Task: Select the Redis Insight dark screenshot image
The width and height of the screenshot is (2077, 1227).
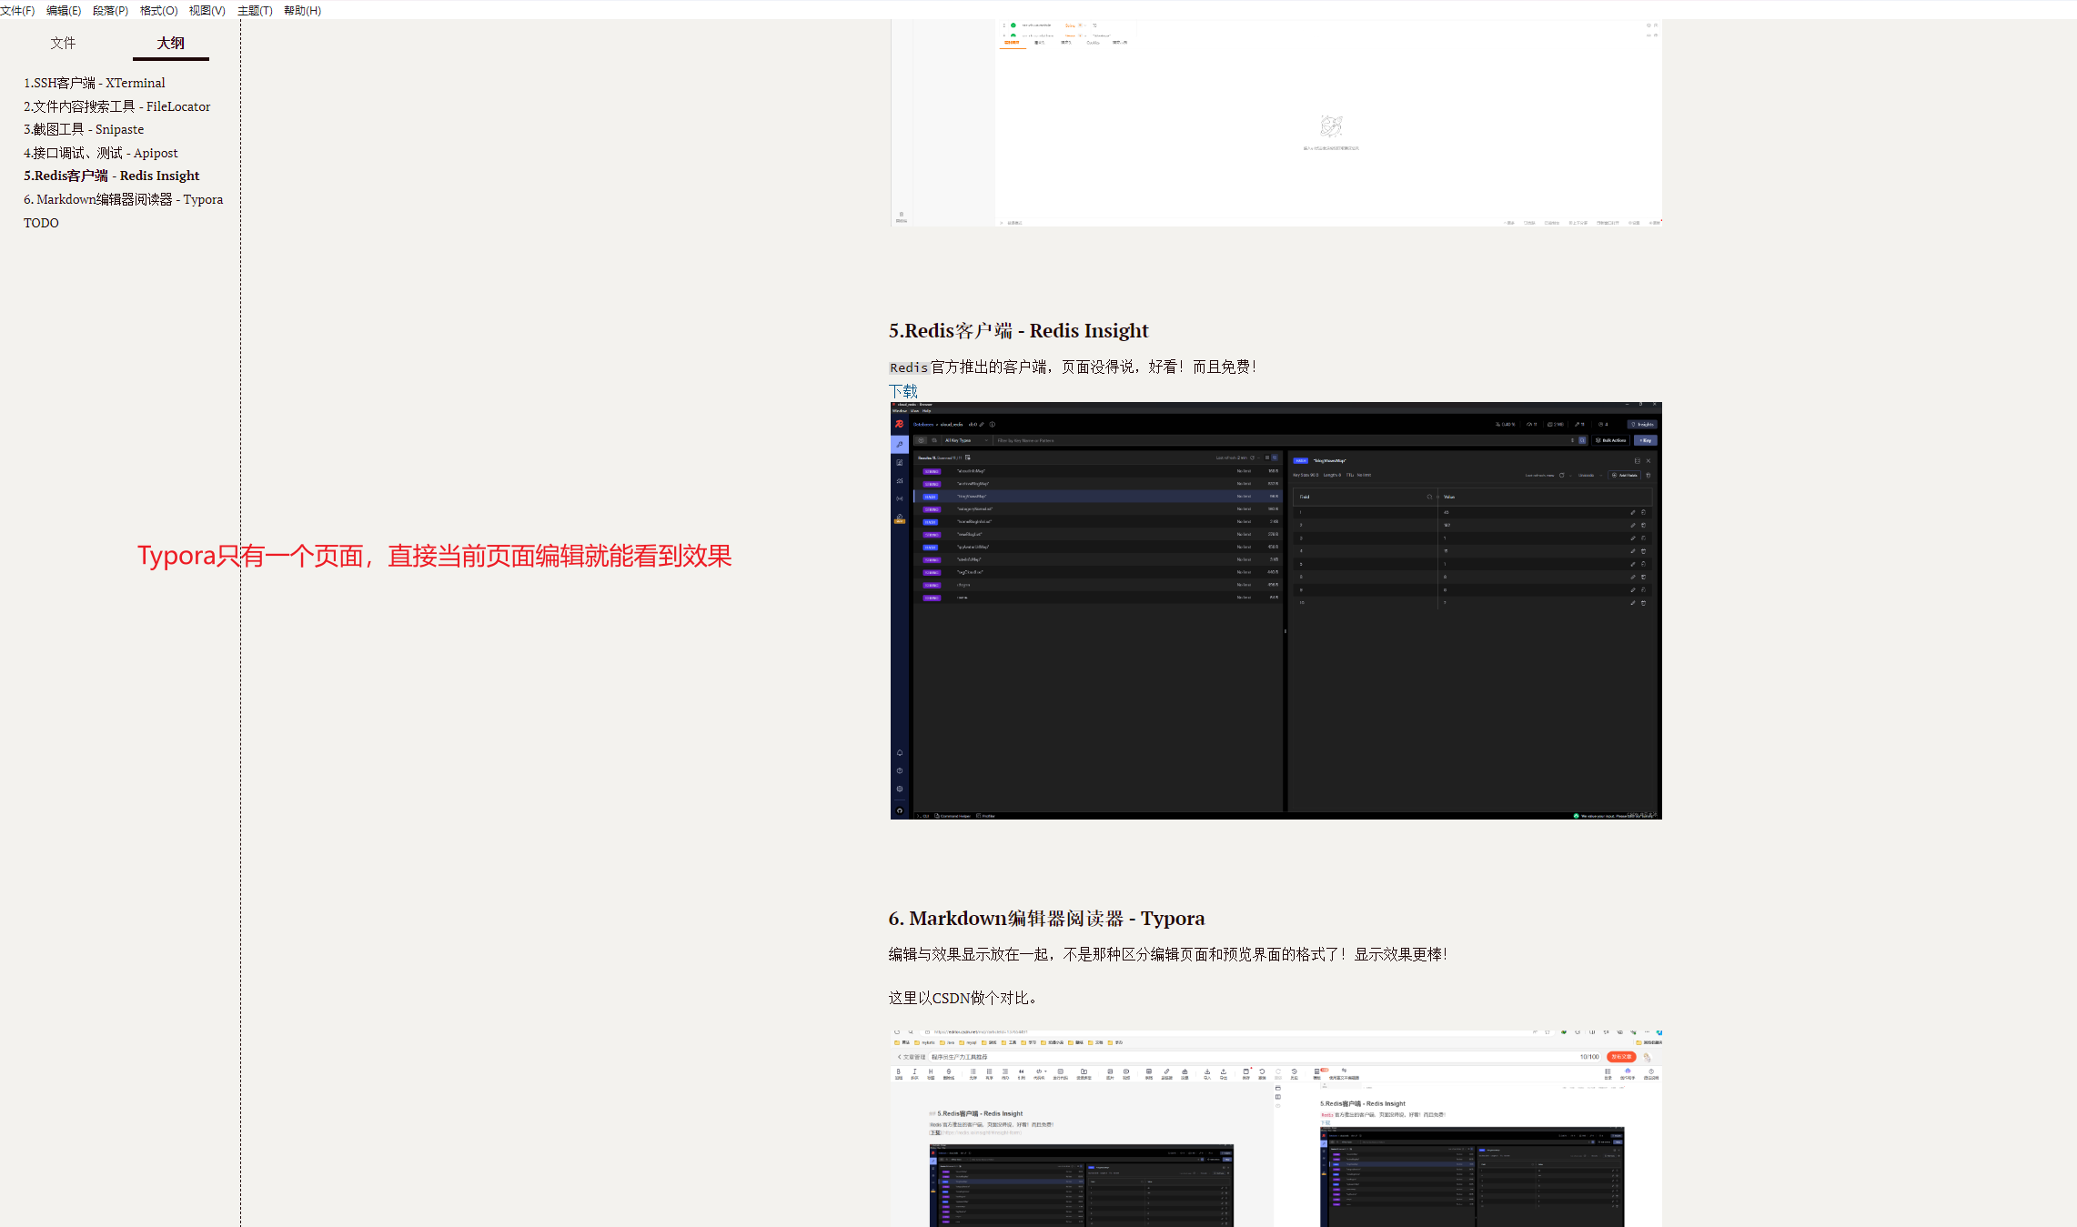Action: (x=1276, y=610)
